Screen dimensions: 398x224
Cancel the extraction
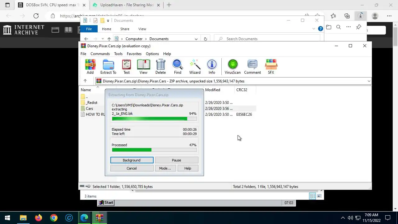[x=132, y=168]
